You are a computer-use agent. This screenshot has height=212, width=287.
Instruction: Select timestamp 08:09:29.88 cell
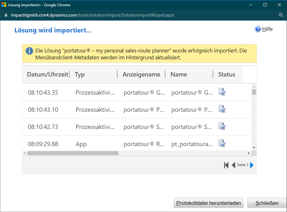(43, 144)
